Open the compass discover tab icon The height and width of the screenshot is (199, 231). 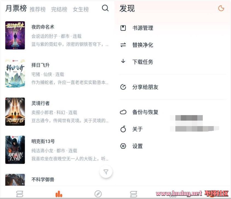(98, 194)
